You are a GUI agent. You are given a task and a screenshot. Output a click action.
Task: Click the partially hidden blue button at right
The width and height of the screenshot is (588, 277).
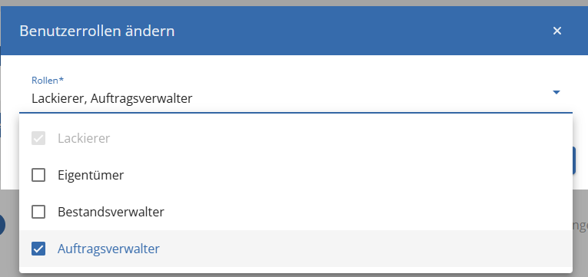click(574, 160)
